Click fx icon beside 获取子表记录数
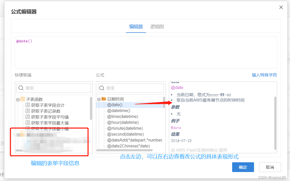The image size is (290, 181). [x=28, y=111]
